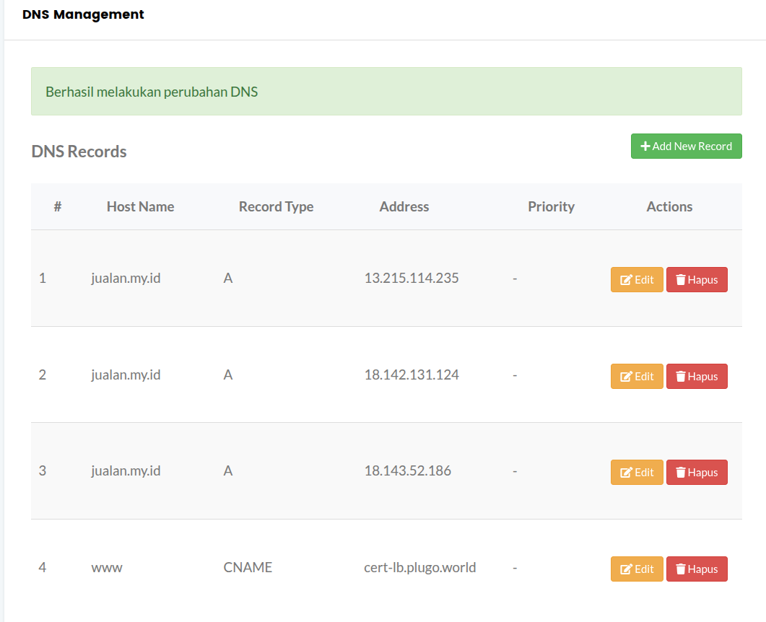Screen dimensions: 766x622
Task: Select the address 18.142.131.124
Action: (412, 374)
